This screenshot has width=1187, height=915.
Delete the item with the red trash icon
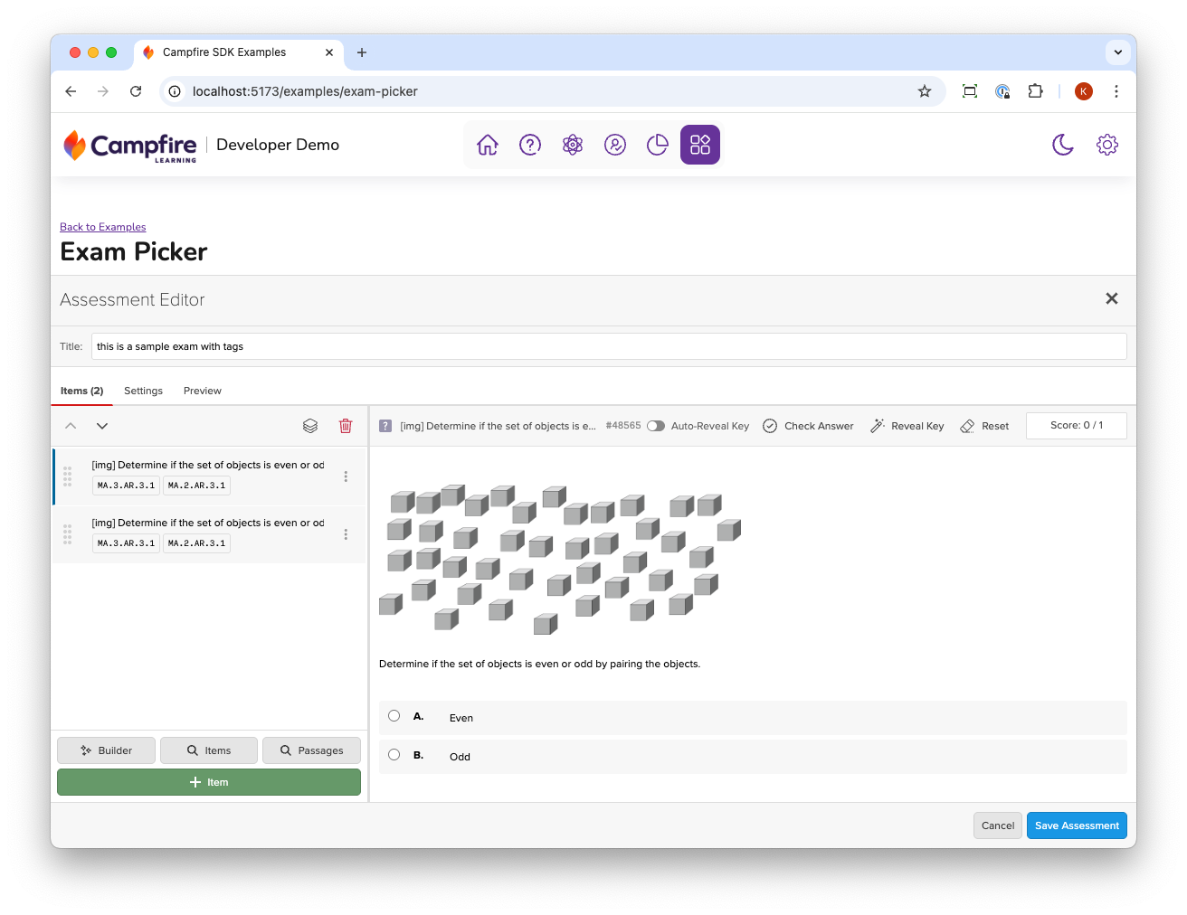click(346, 426)
